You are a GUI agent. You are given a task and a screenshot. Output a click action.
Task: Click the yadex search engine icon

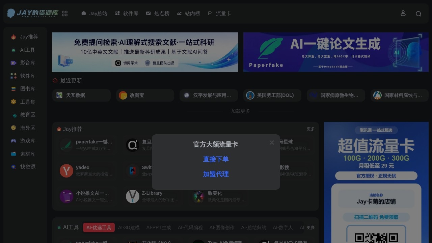(66, 171)
